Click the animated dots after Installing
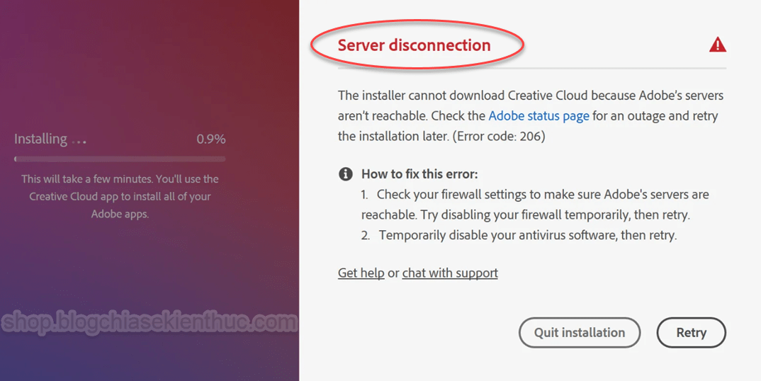This screenshot has width=761, height=381. click(x=79, y=142)
